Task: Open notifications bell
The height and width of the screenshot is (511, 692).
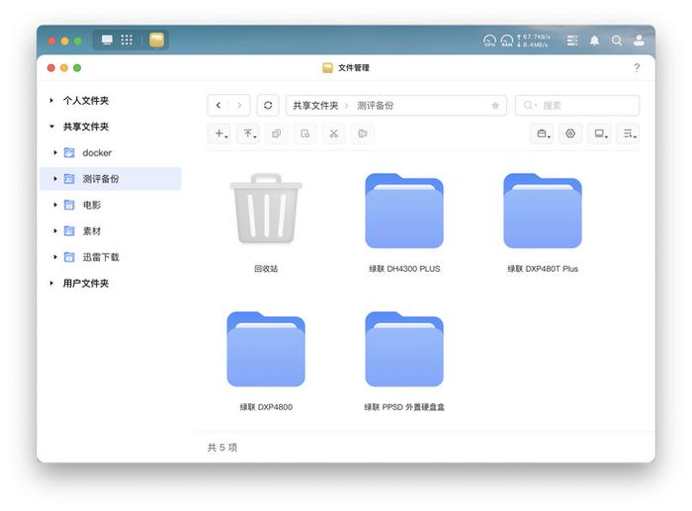Action: tap(594, 41)
